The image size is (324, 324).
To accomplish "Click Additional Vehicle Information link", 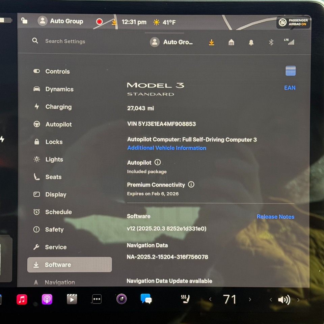I will (x=166, y=148).
